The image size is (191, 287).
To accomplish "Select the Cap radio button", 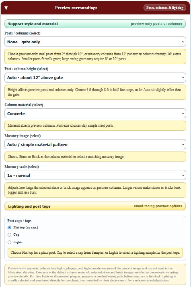I will pyautogui.click(x=9, y=234).
